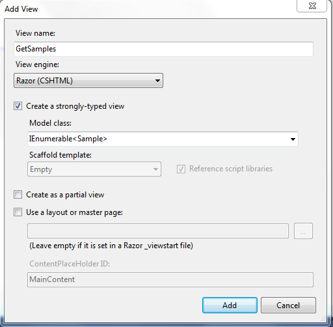This screenshot has height=327, width=333.
Task: Close the Add View dialog with X
Action: (312, 6)
